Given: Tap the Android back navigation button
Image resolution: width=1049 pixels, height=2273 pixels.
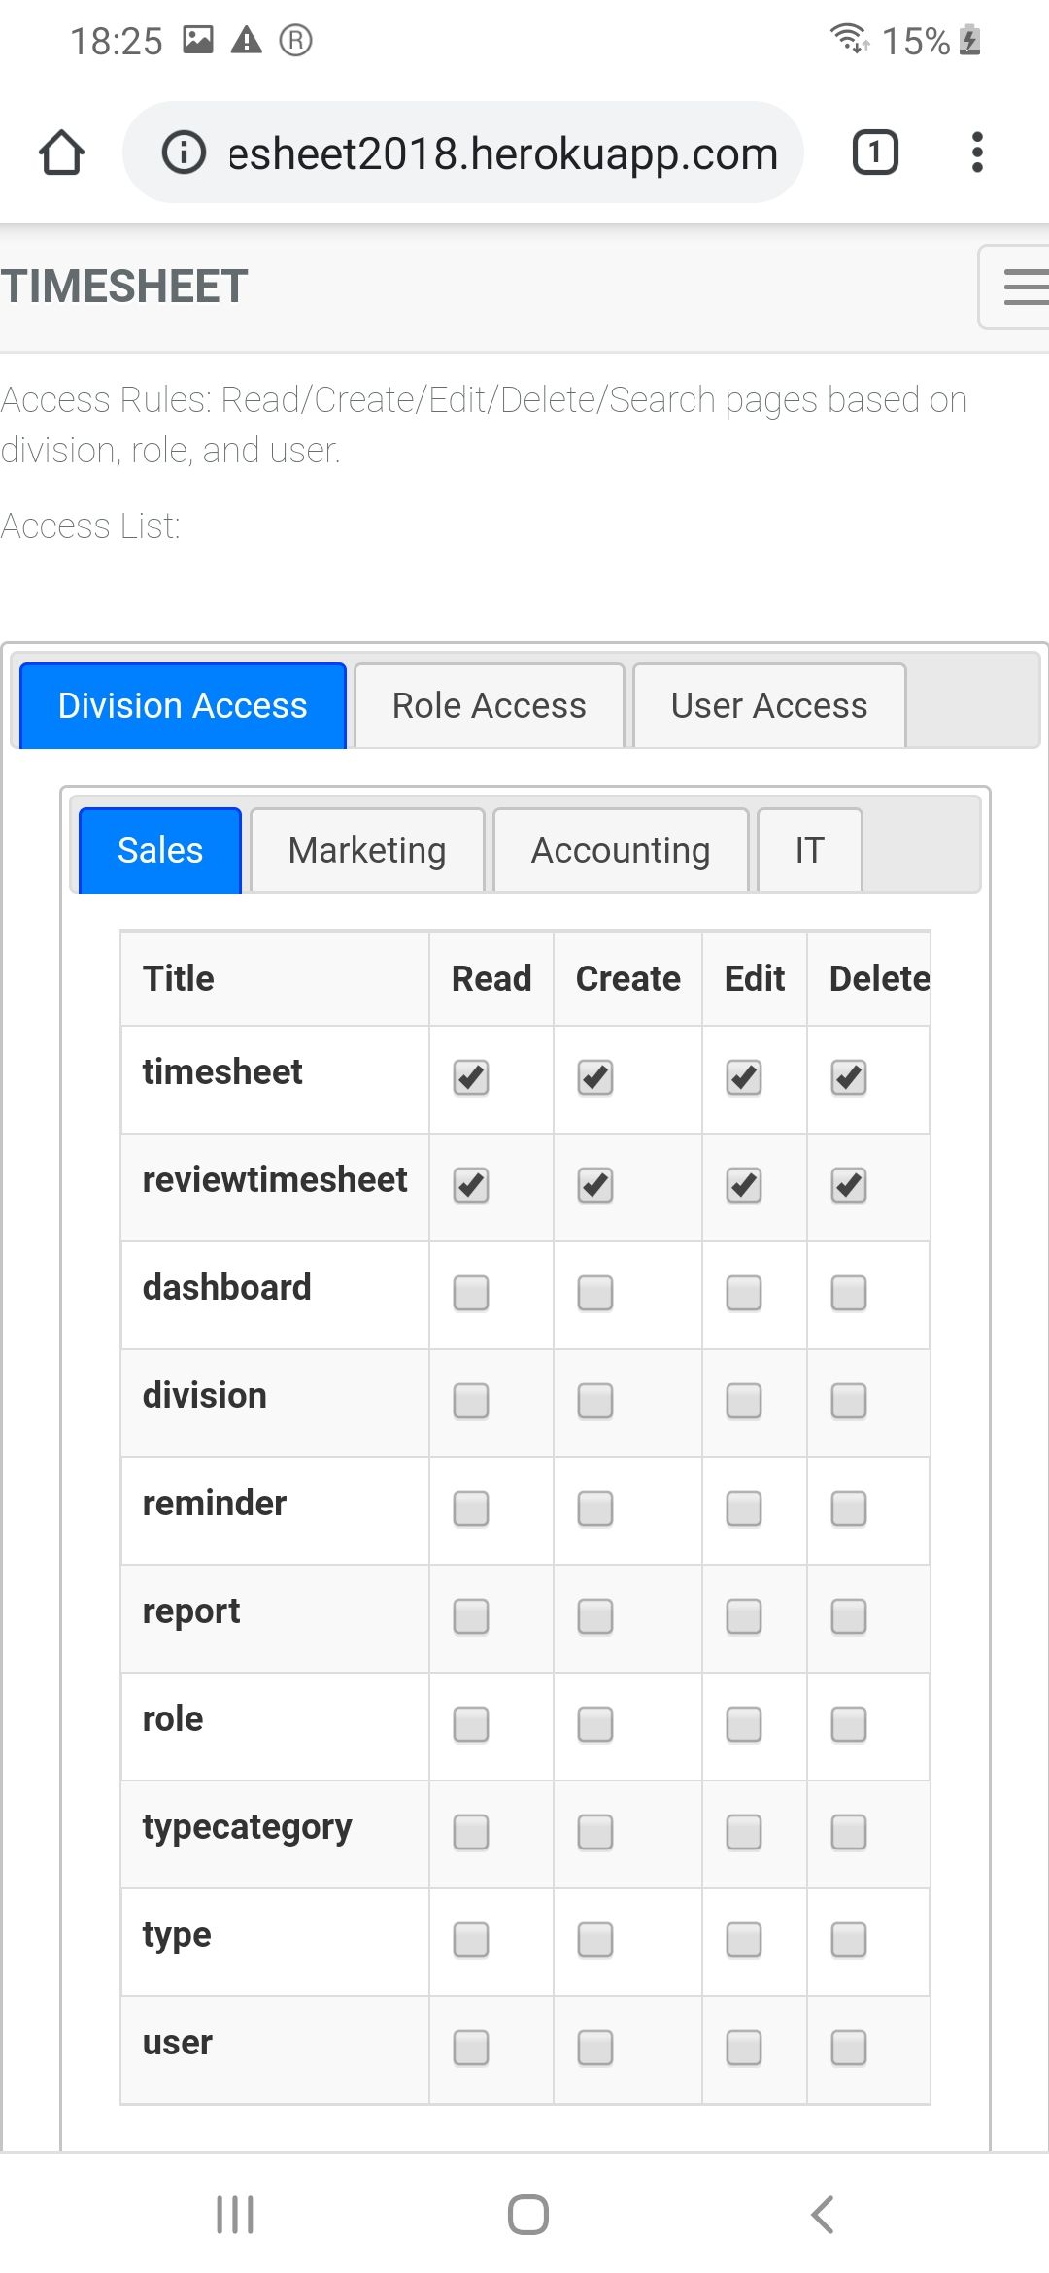Looking at the screenshot, I should pos(822,2215).
